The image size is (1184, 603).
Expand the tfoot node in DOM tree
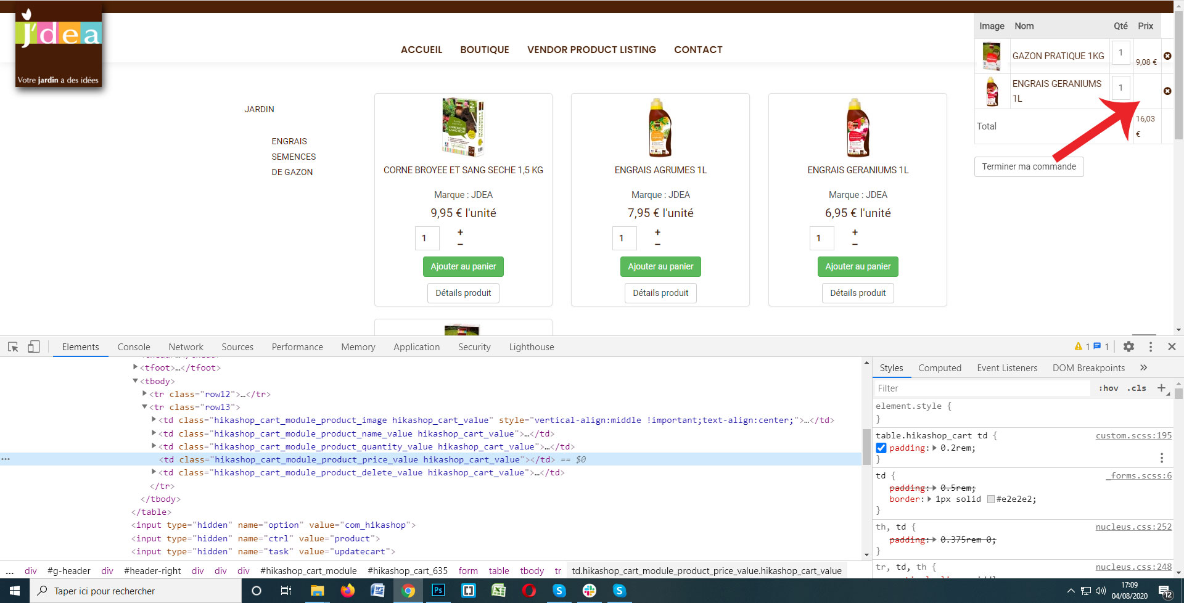[x=136, y=367]
